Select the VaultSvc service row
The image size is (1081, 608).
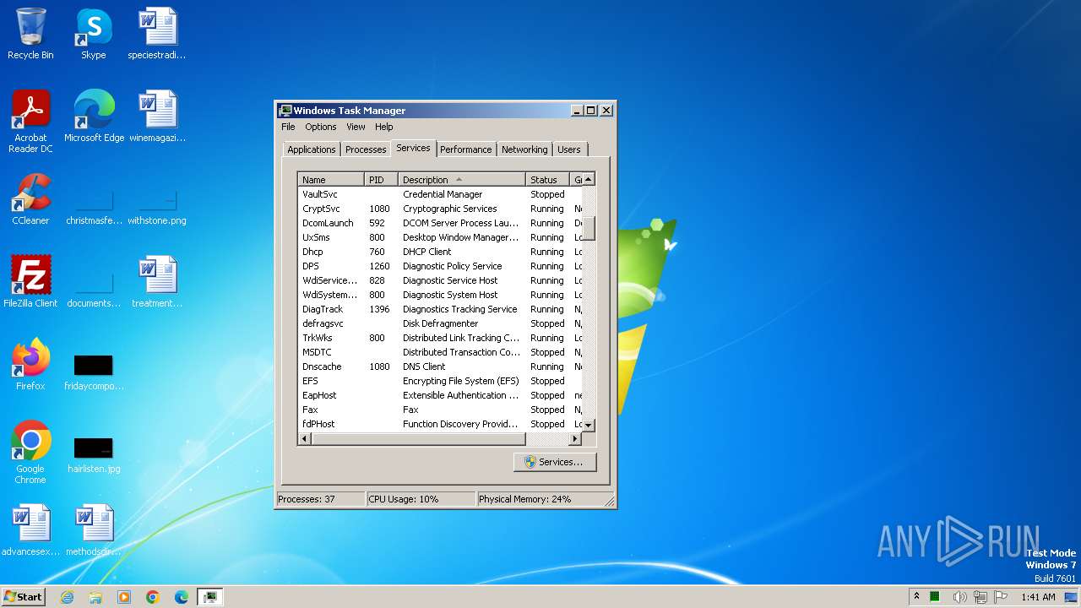[440, 194]
